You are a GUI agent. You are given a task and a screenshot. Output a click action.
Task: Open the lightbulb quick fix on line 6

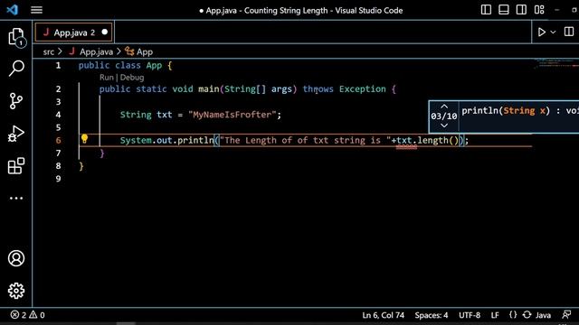(x=84, y=139)
